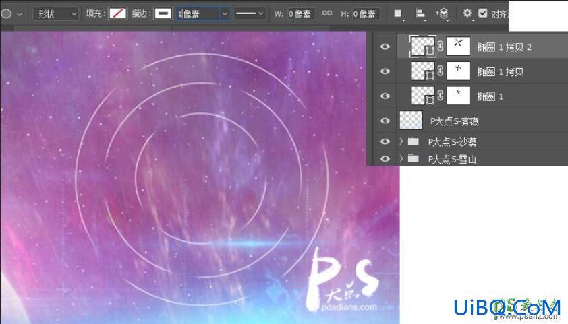568x324 pixels.
Task: Select group name P大点S-沙漠
Action: point(452,141)
